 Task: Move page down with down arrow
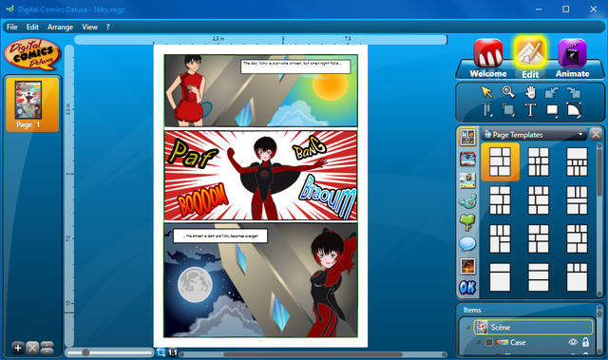click(x=47, y=351)
